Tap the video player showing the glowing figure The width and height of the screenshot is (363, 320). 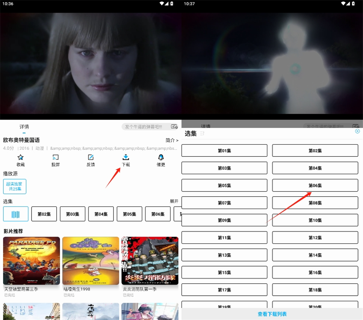pos(272,63)
